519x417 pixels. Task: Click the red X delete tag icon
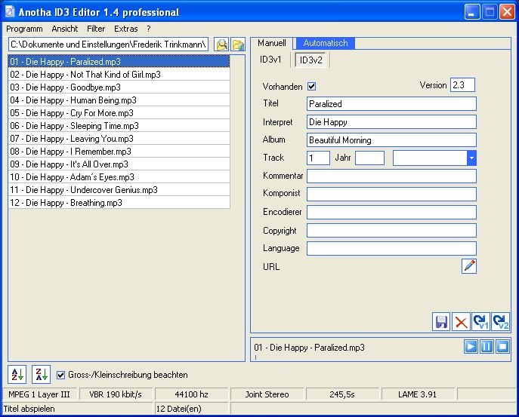click(461, 322)
